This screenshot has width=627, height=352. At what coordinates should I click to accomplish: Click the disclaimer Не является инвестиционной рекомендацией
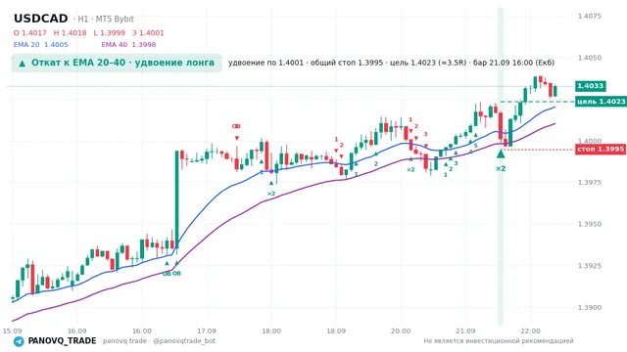499,341
